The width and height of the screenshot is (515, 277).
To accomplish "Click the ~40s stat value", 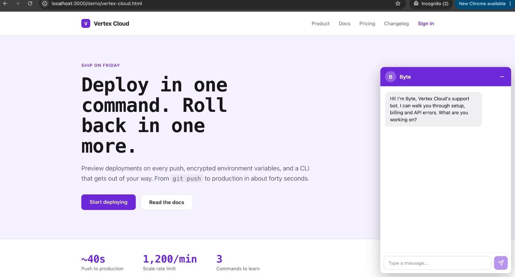I will click(93, 259).
